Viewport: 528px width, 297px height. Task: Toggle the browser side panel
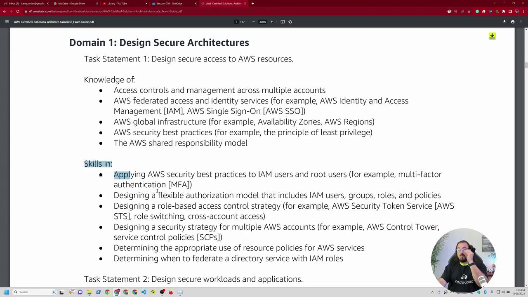[x=510, y=12]
